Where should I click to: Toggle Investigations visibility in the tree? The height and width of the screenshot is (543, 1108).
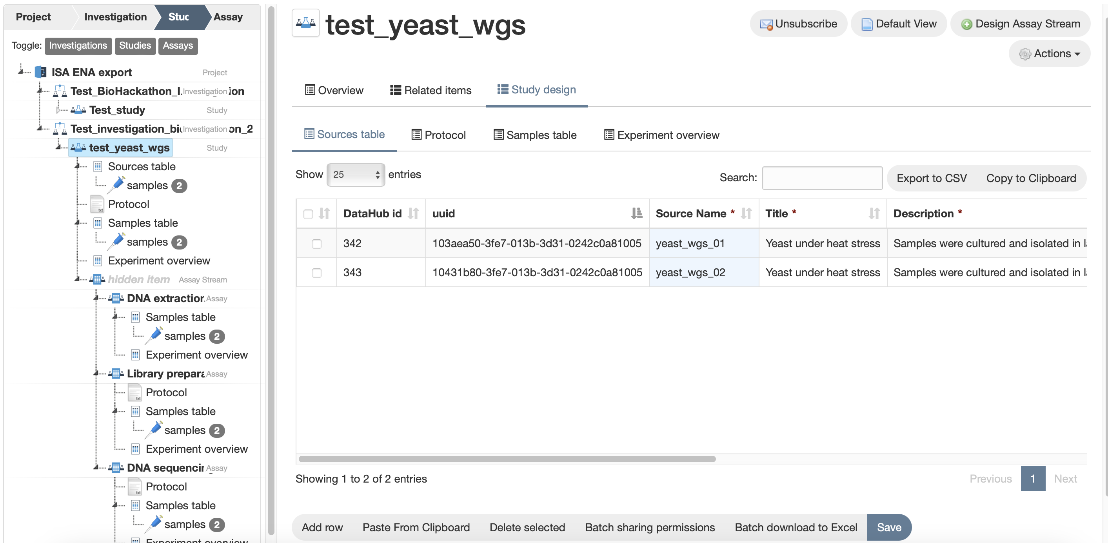pyautogui.click(x=78, y=46)
